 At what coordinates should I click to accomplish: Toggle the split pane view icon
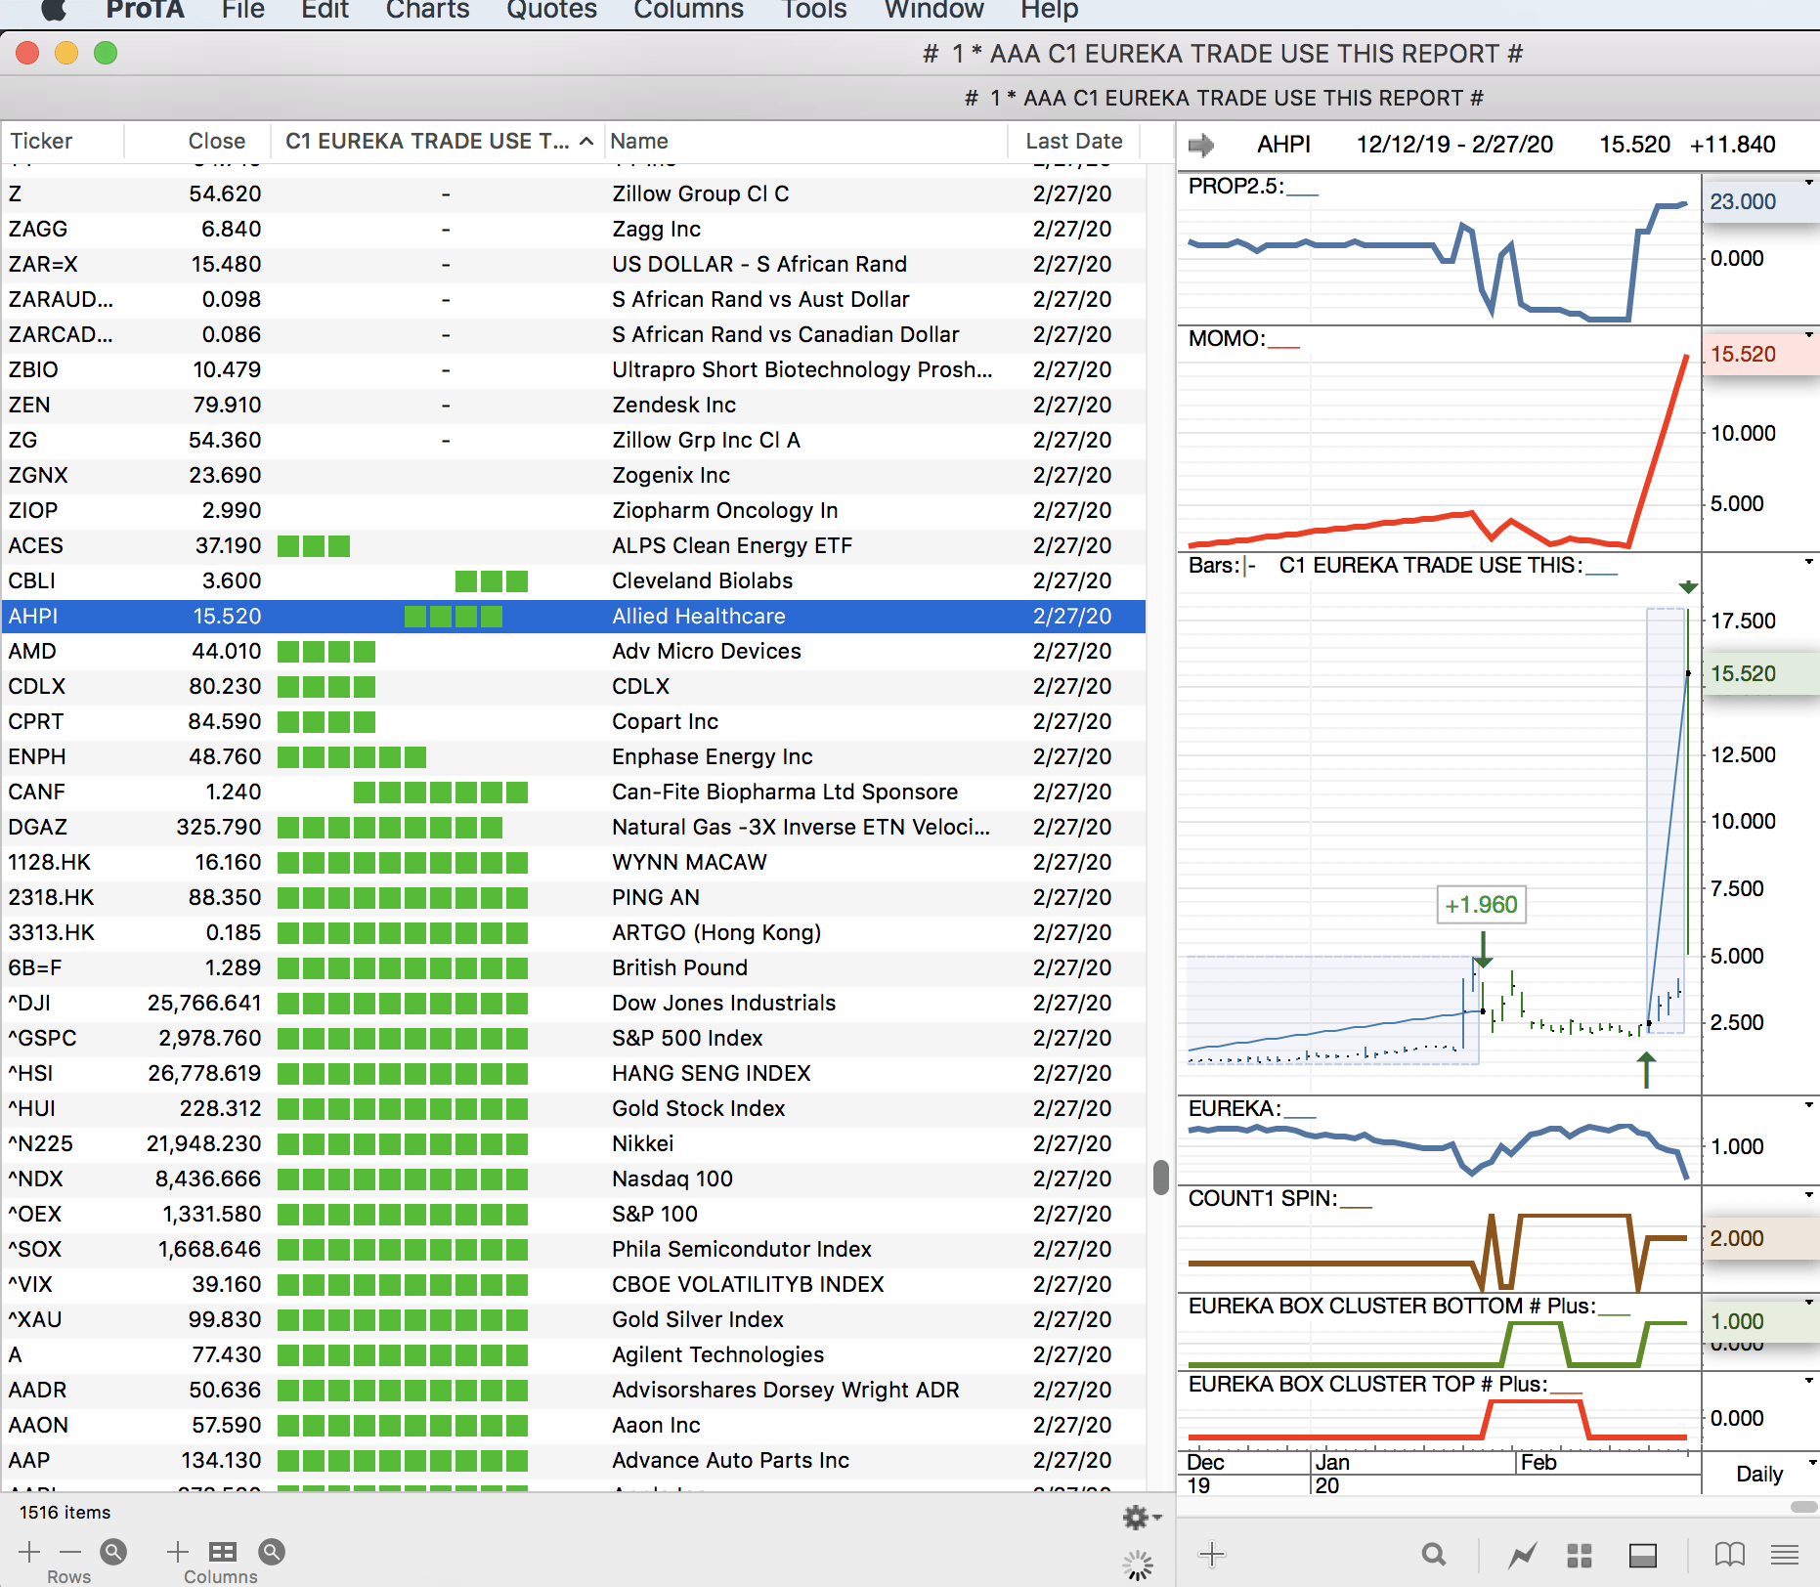pyautogui.click(x=1642, y=1555)
